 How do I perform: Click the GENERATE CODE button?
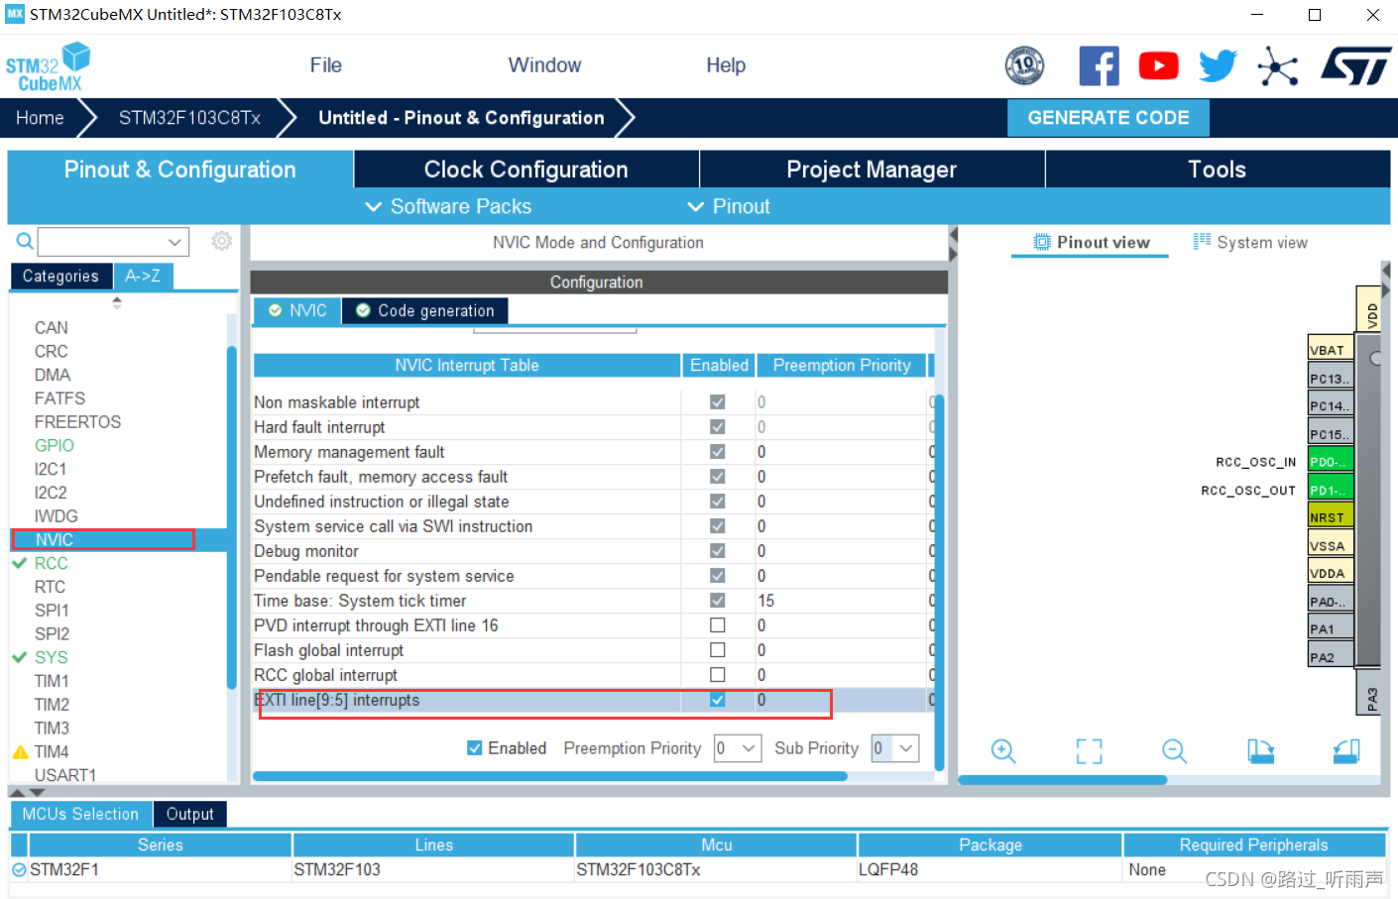coord(1108,118)
